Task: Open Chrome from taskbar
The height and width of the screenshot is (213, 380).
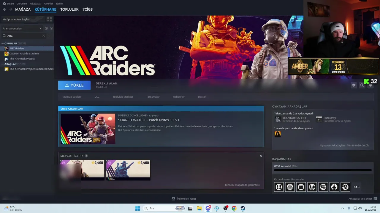Action: click(234, 208)
